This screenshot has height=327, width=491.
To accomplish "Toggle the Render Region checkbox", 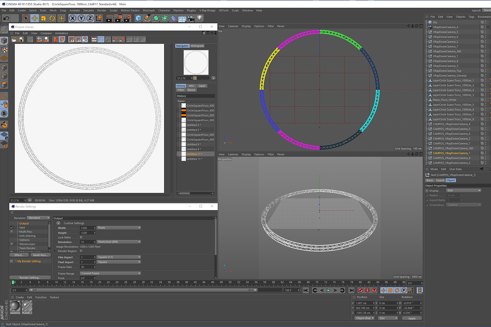I will click(81, 251).
